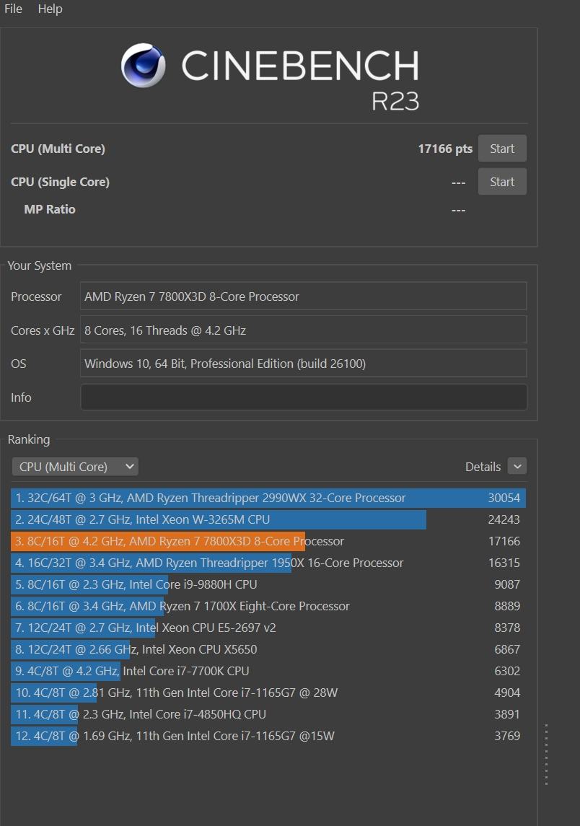This screenshot has width=580, height=826.
Task: Click the Processor name field
Action: [x=303, y=296]
